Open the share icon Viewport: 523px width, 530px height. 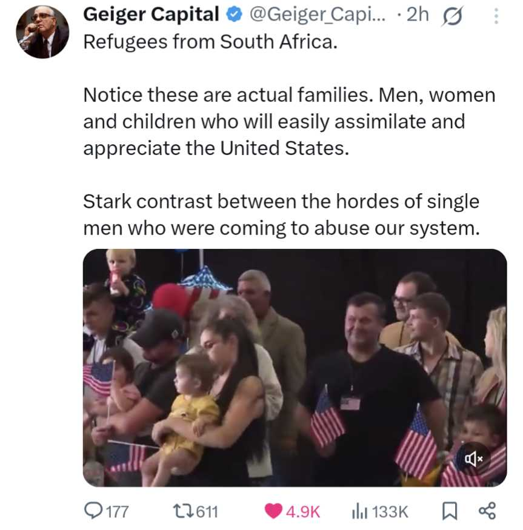pos(487,511)
